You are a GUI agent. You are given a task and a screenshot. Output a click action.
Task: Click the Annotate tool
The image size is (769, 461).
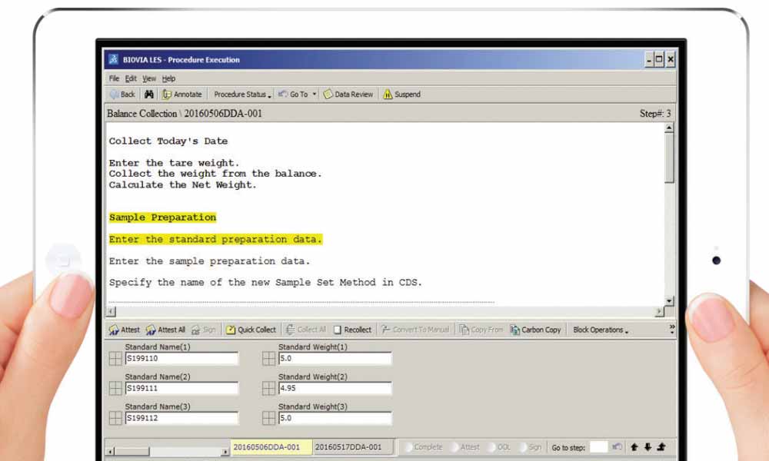pyautogui.click(x=182, y=94)
